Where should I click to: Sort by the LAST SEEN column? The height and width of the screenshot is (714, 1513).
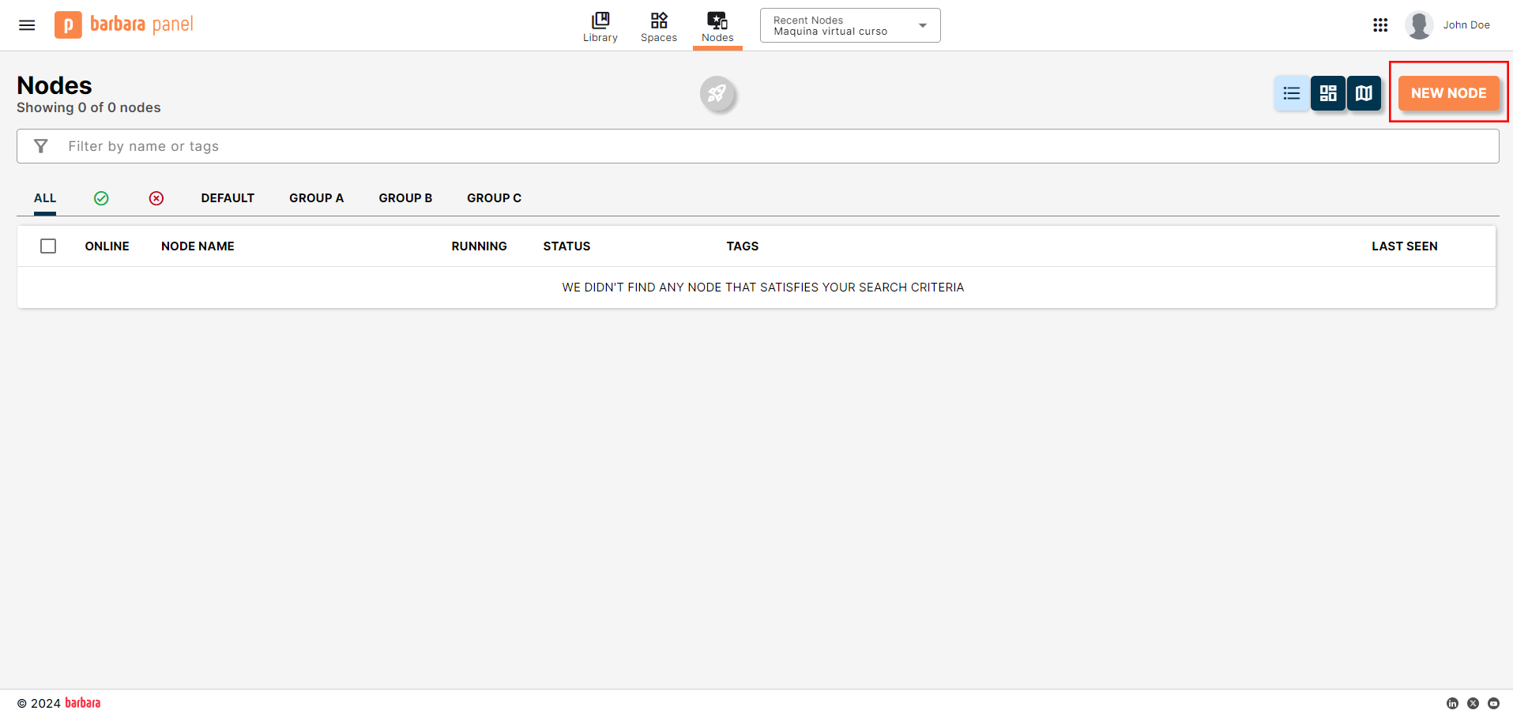tap(1404, 246)
